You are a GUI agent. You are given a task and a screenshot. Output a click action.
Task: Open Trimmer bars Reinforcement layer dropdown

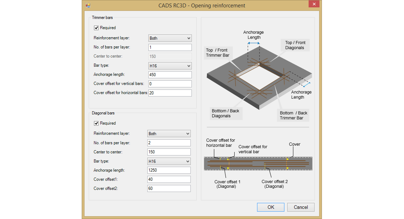tap(170, 38)
